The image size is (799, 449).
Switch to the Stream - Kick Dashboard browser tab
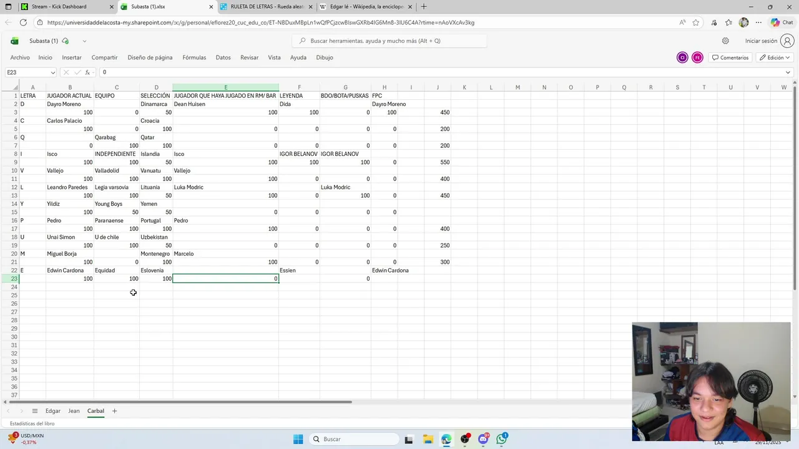pos(66,7)
